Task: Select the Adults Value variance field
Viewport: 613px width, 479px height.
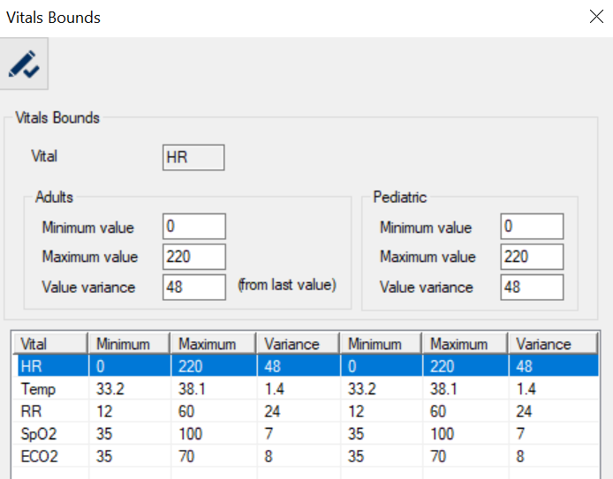Action: pos(193,287)
